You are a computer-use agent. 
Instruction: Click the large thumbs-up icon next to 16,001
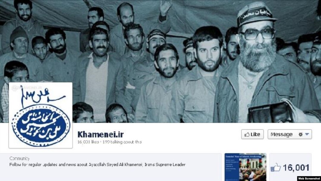point(276,168)
